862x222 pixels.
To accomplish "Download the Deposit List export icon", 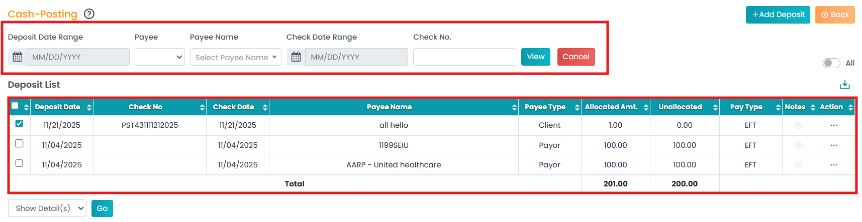I will (x=844, y=85).
